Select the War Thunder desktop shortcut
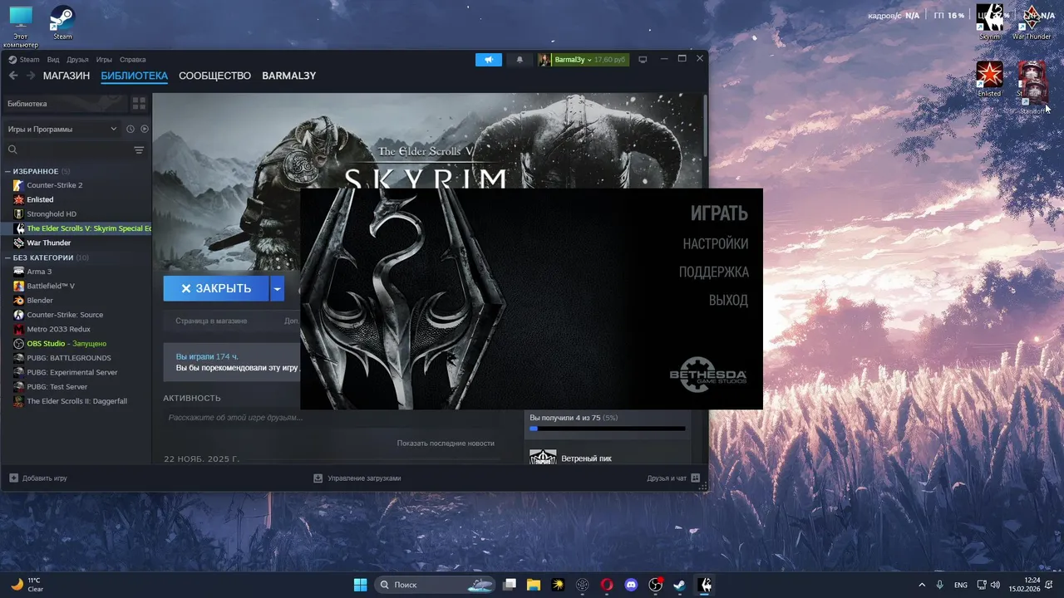The image size is (1064, 598). click(1032, 22)
